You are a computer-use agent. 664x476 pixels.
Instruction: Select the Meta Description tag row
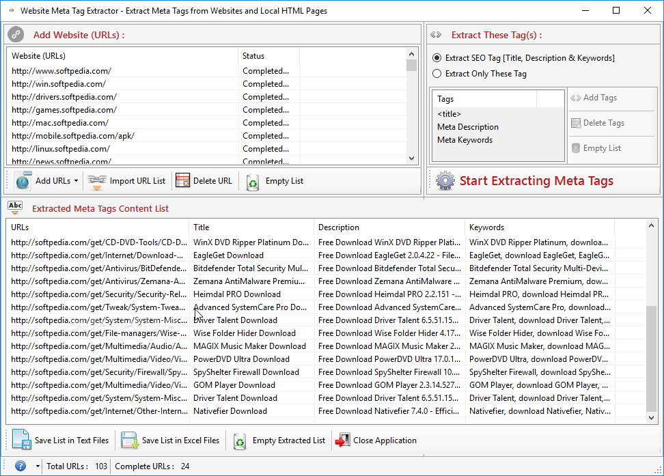tap(498, 127)
